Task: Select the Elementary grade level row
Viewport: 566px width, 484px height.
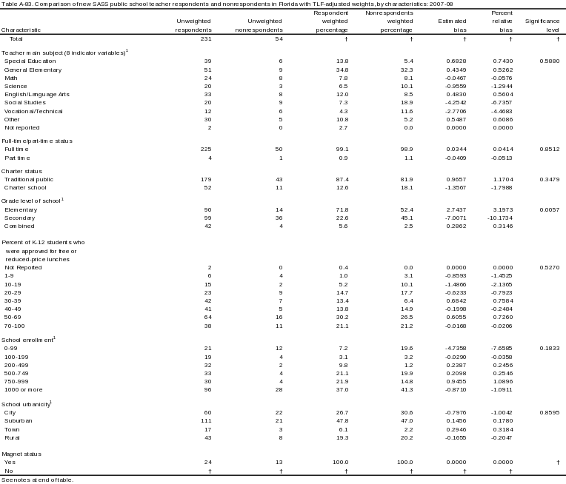Action: [20, 209]
